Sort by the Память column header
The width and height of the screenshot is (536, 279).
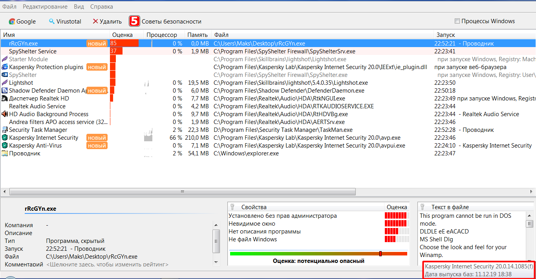click(198, 35)
